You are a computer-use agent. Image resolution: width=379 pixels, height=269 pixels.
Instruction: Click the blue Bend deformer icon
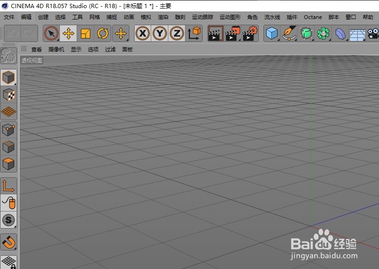(340, 33)
